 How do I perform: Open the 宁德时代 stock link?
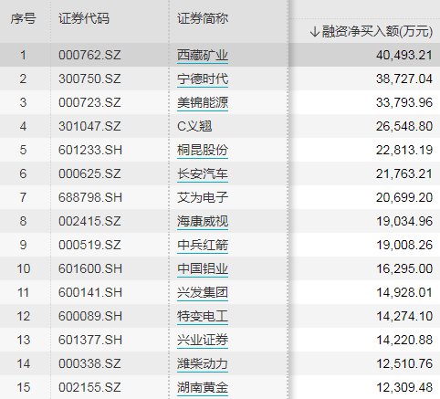[203, 79]
